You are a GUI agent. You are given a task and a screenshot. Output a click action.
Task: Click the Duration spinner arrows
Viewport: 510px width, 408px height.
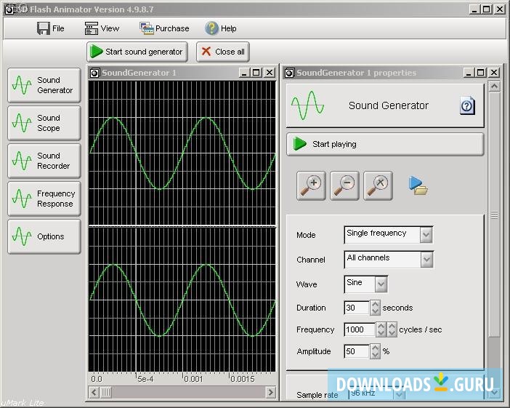375,308
